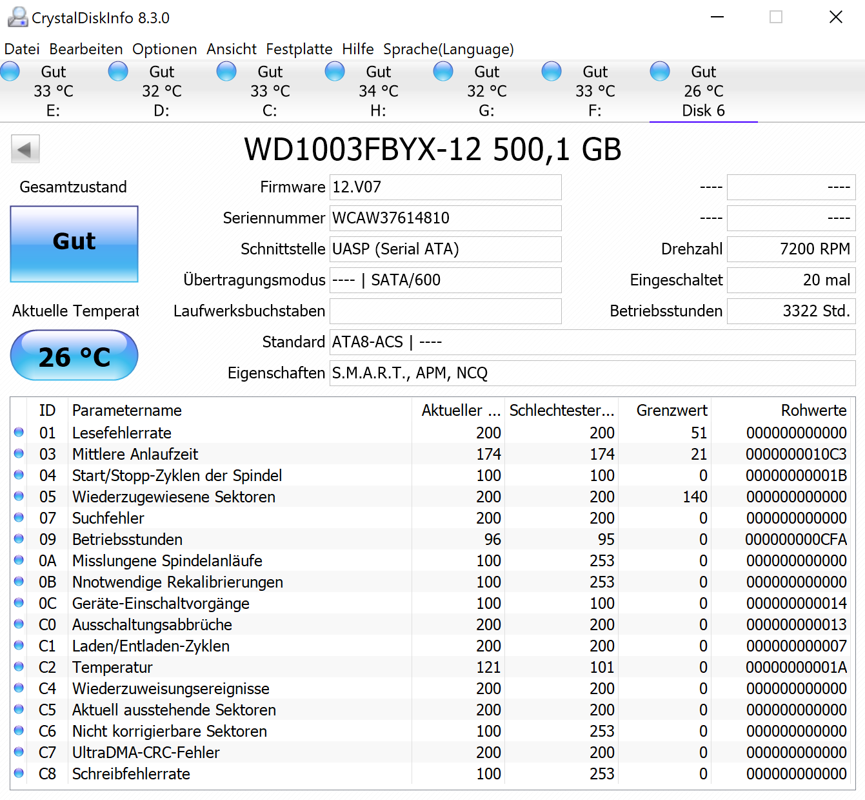This screenshot has height=800, width=865.
Task: Click status dot of Suchfehler row
Action: [19, 517]
